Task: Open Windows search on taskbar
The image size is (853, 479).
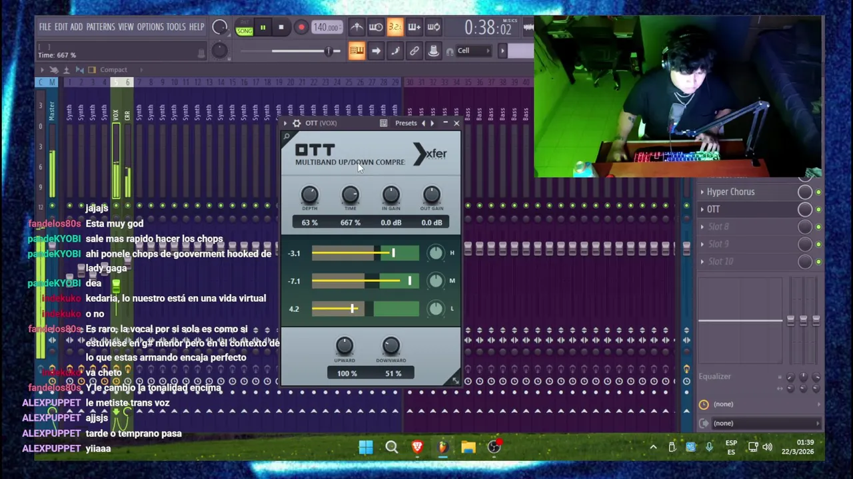Action: coord(391,448)
